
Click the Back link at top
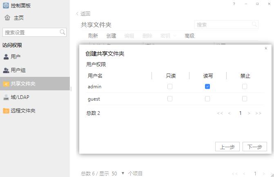pyautogui.click(x=83, y=14)
